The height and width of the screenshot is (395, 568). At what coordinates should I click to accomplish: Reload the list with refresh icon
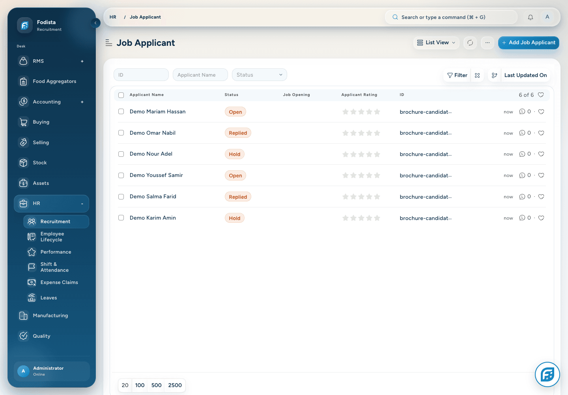pos(470,43)
